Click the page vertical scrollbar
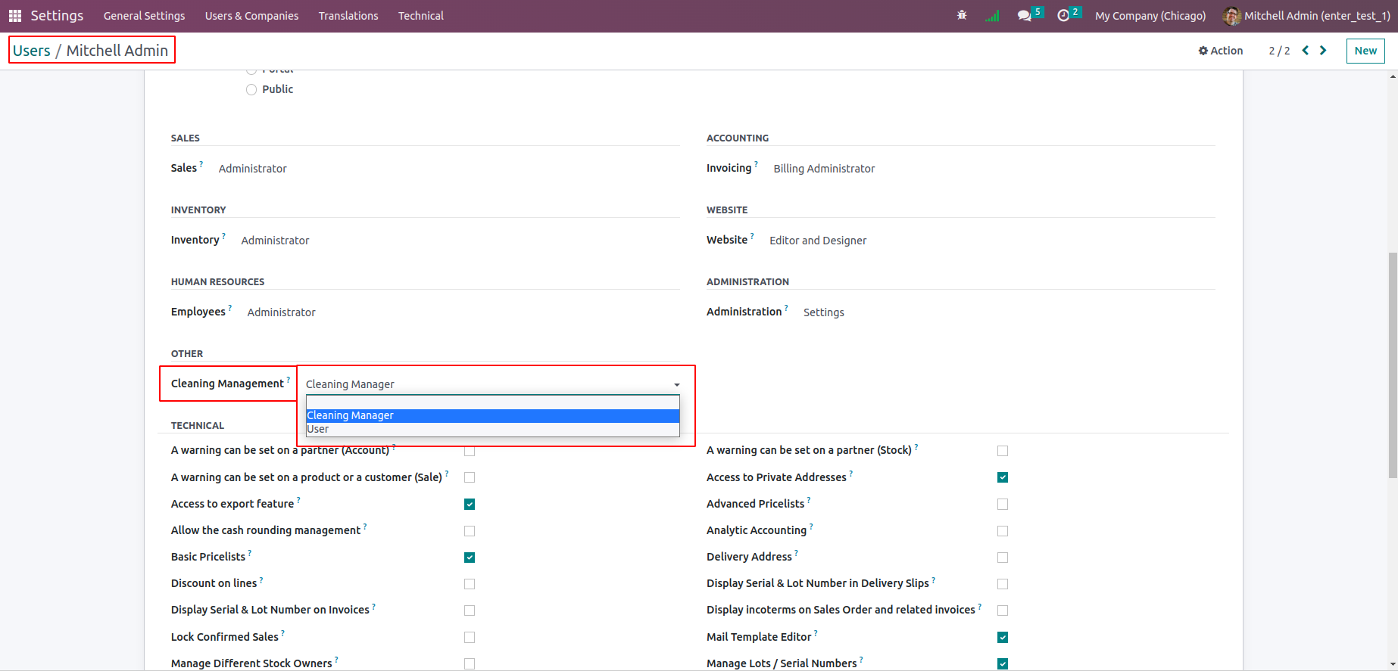1398x671 pixels. pyautogui.click(x=1393, y=365)
